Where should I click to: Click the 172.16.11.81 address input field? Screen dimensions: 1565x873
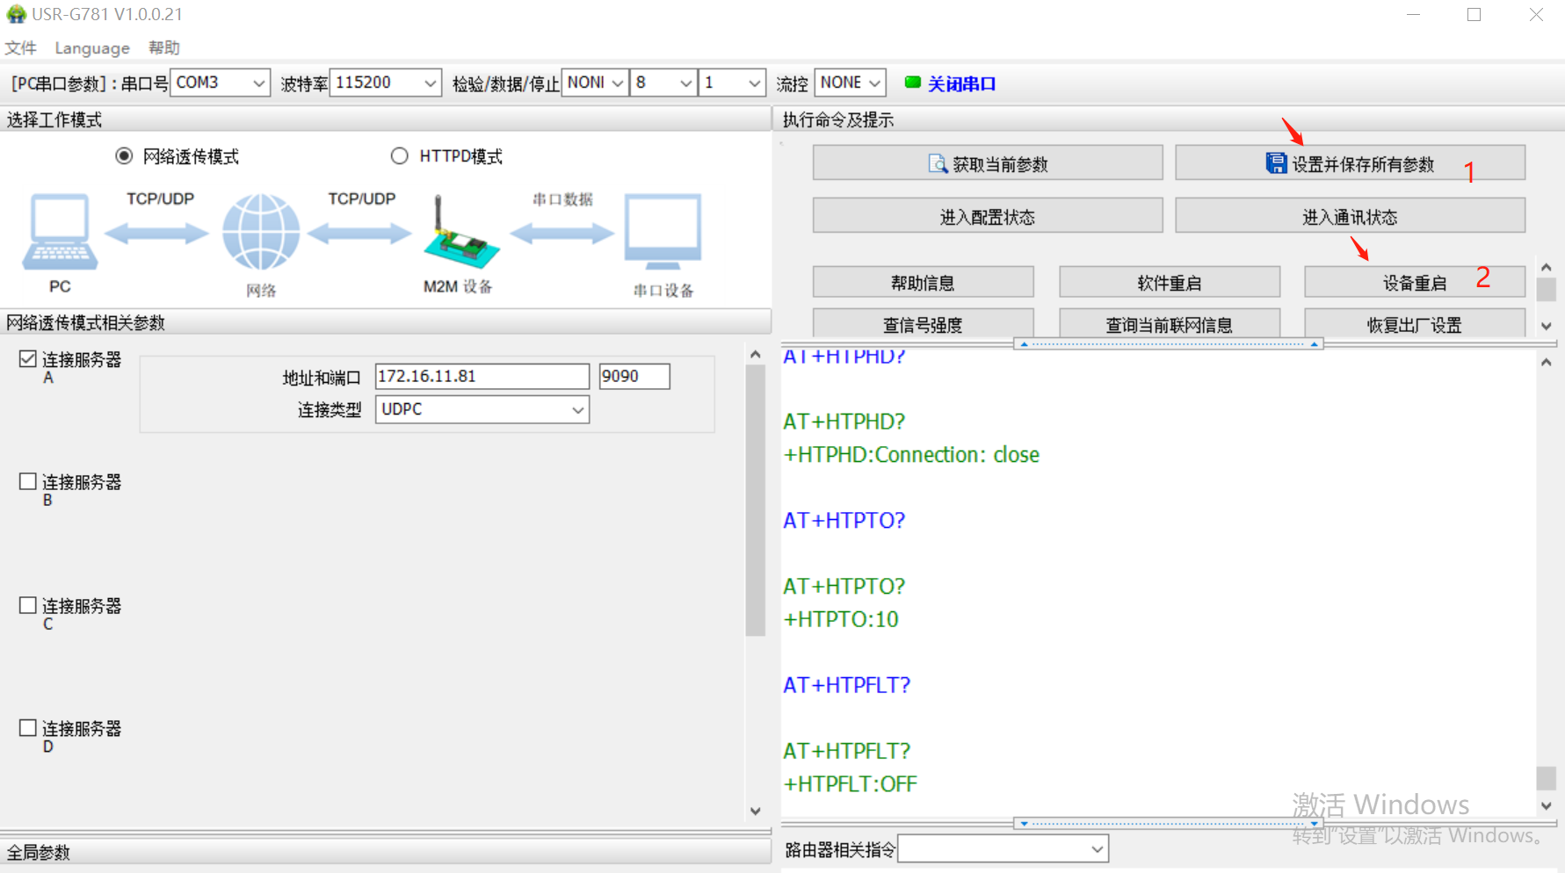pyautogui.click(x=482, y=377)
